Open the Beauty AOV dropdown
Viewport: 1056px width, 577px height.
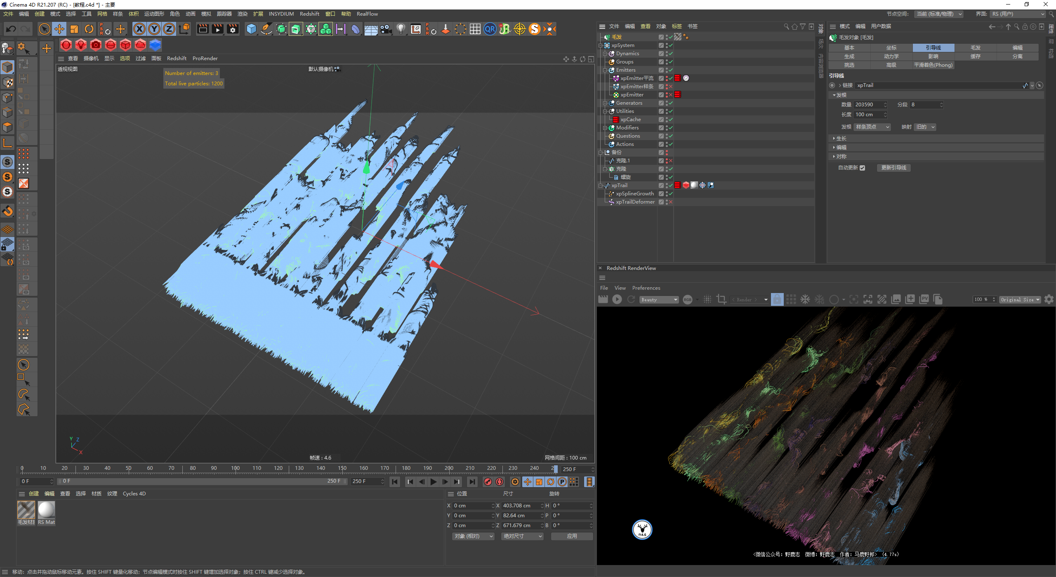click(659, 300)
